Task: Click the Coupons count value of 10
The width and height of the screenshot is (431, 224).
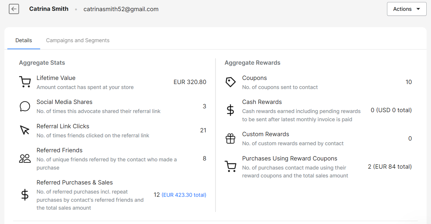Action: (x=409, y=82)
